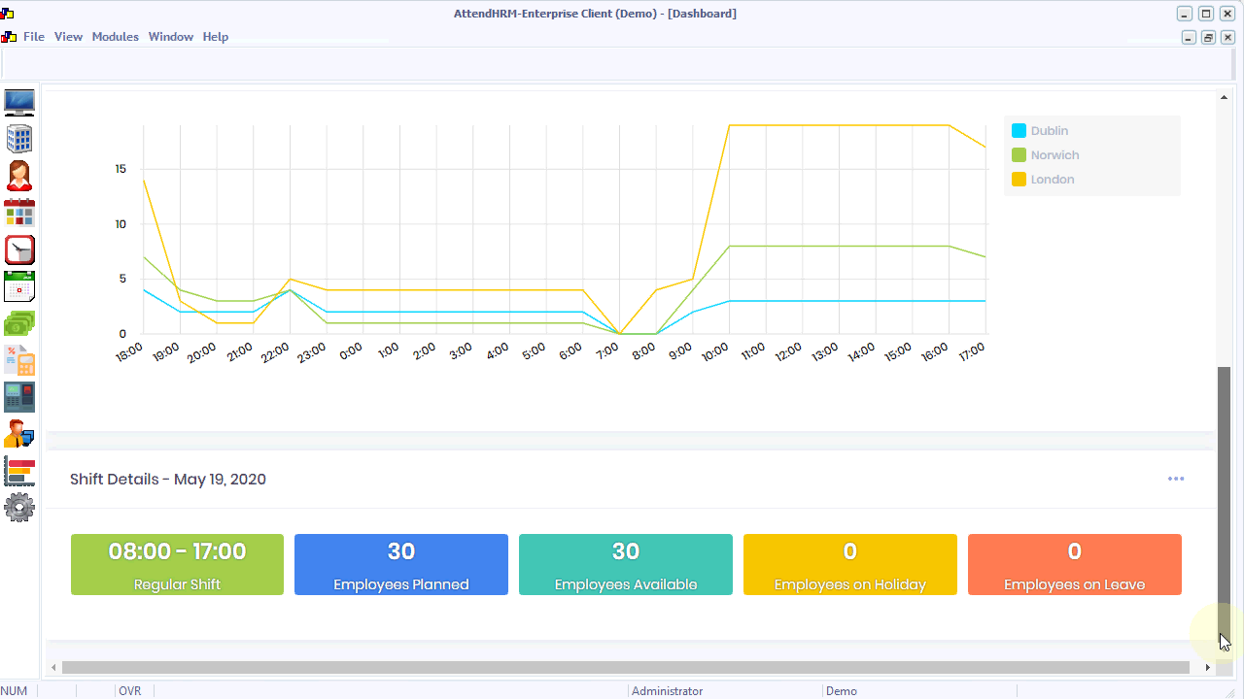Click the application icon in menu bar
Screen dimensions: 1244x699
pos(9,37)
